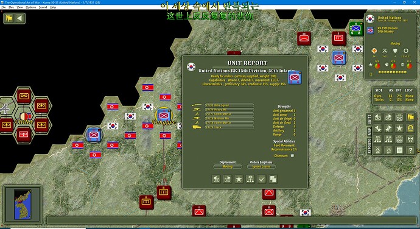Click the Korea minimap thumbnail

pyautogui.click(x=23, y=205)
